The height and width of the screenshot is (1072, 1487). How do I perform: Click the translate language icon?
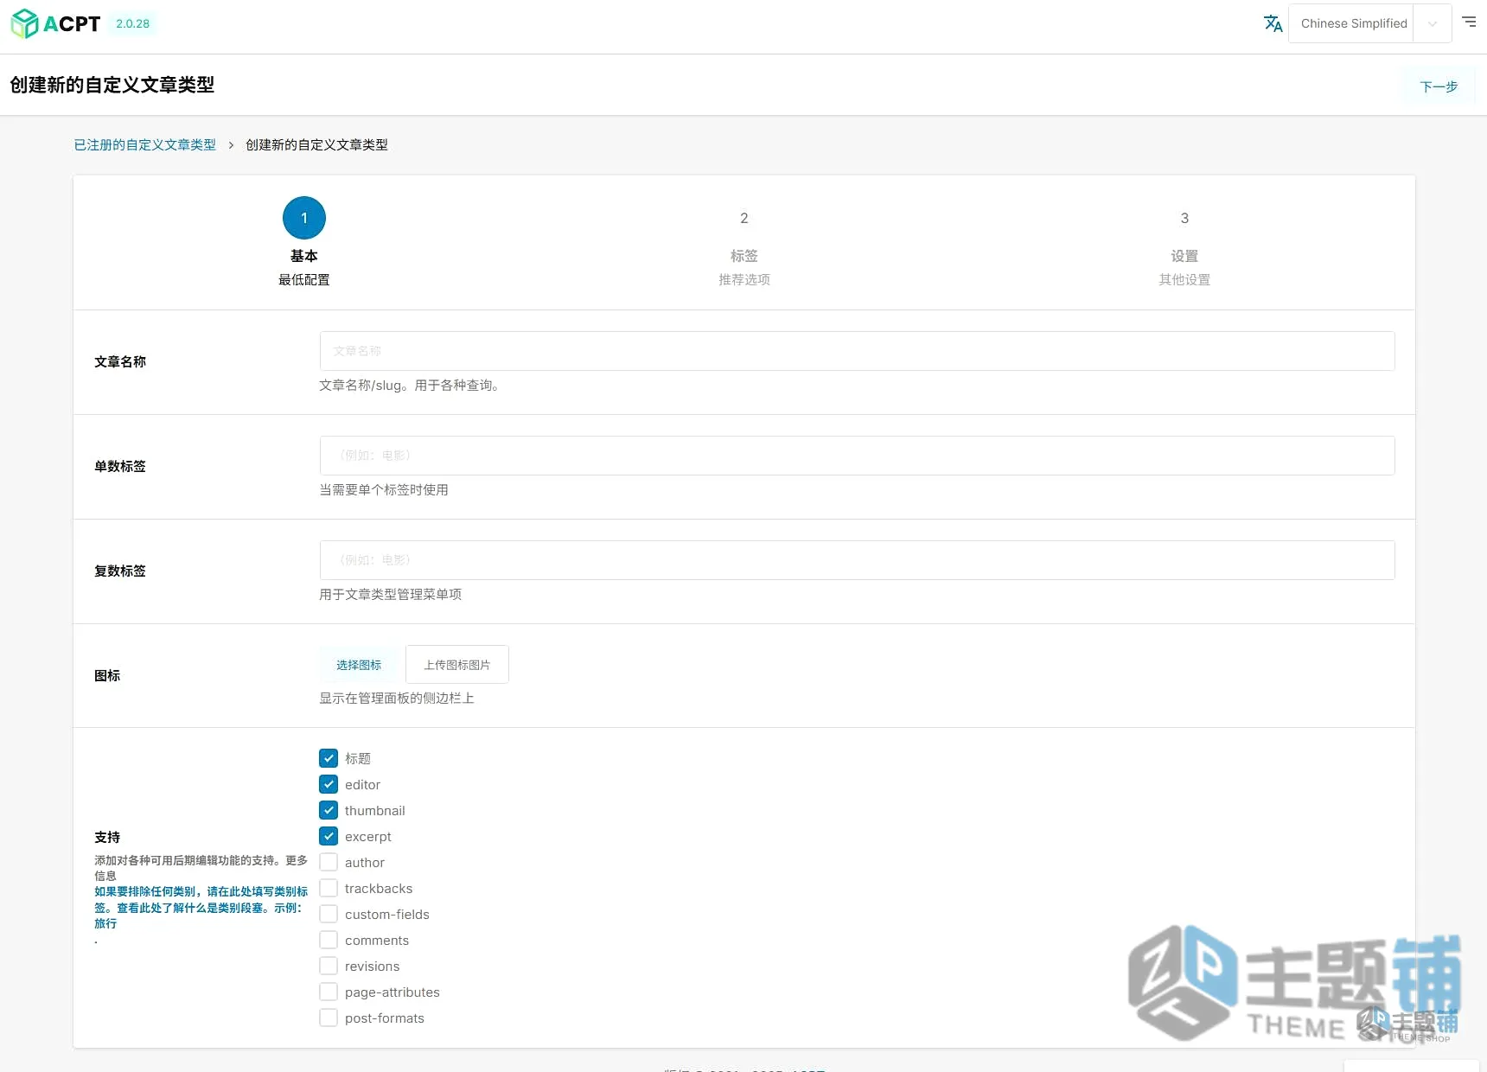[x=1273, y=23]
